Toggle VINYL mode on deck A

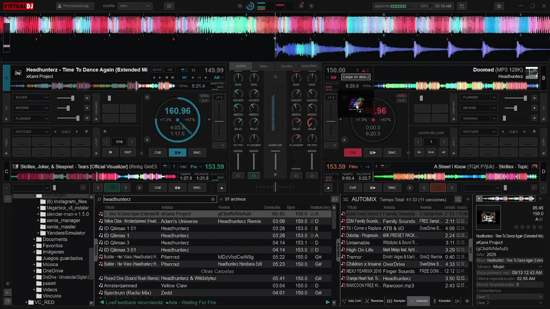(x=204, y=96)
